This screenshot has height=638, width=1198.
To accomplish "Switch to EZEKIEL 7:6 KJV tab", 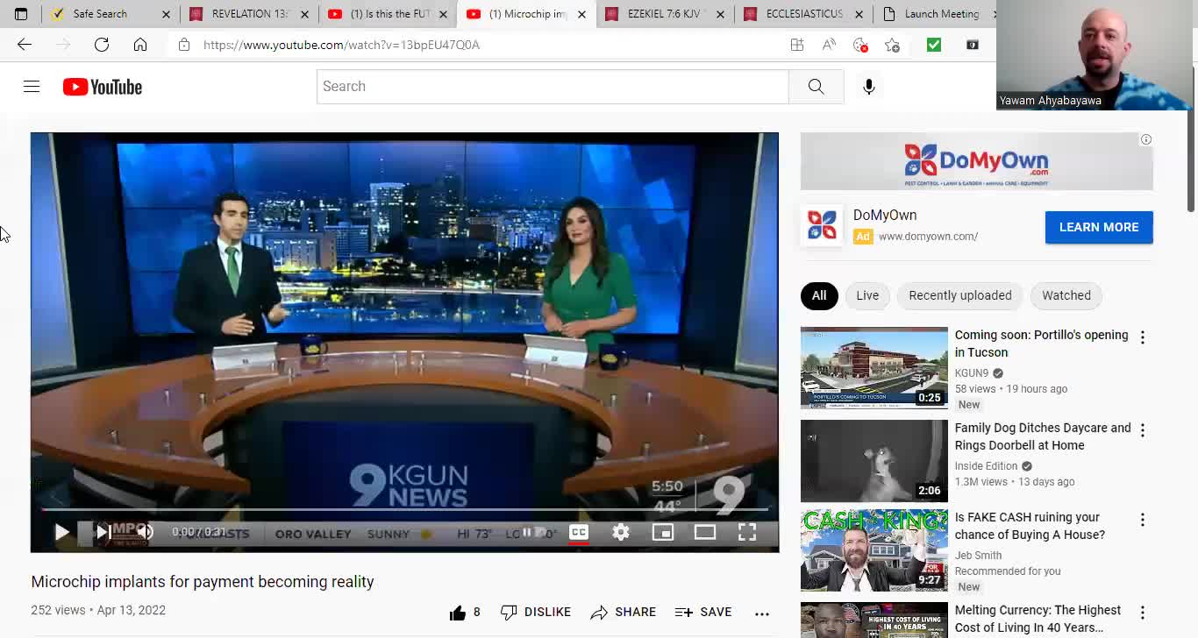I will [664, 14].
